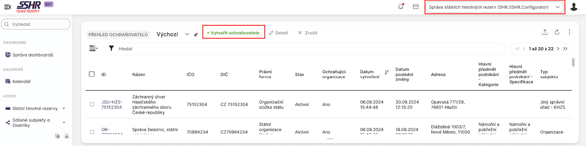Pin the Výchozí view

click(196, 35)
